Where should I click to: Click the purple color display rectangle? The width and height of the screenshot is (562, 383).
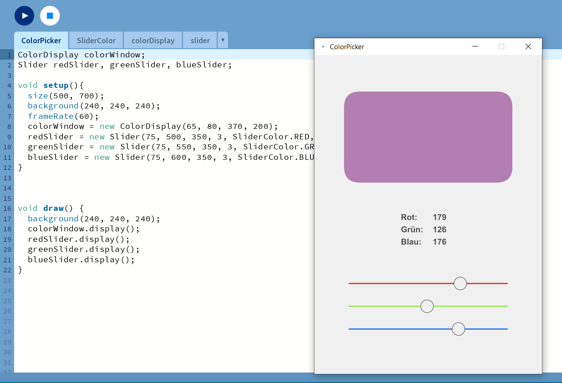pos(428,137)
